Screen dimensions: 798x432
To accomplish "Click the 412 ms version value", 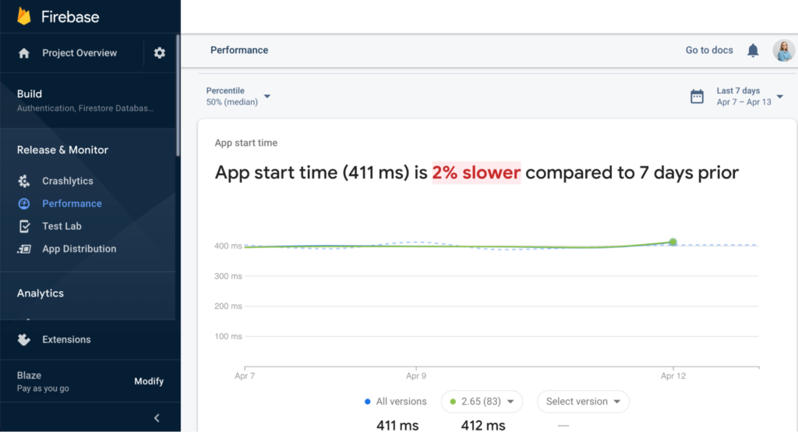I will 483,426.
